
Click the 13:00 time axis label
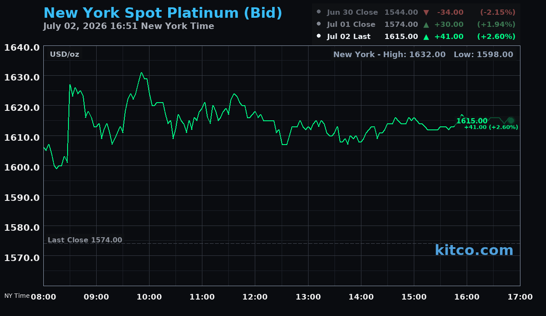308,297
